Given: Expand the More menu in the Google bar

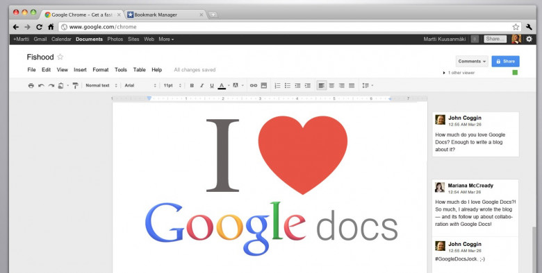Looking at the screenshot, I should click(x=166, y=39).
